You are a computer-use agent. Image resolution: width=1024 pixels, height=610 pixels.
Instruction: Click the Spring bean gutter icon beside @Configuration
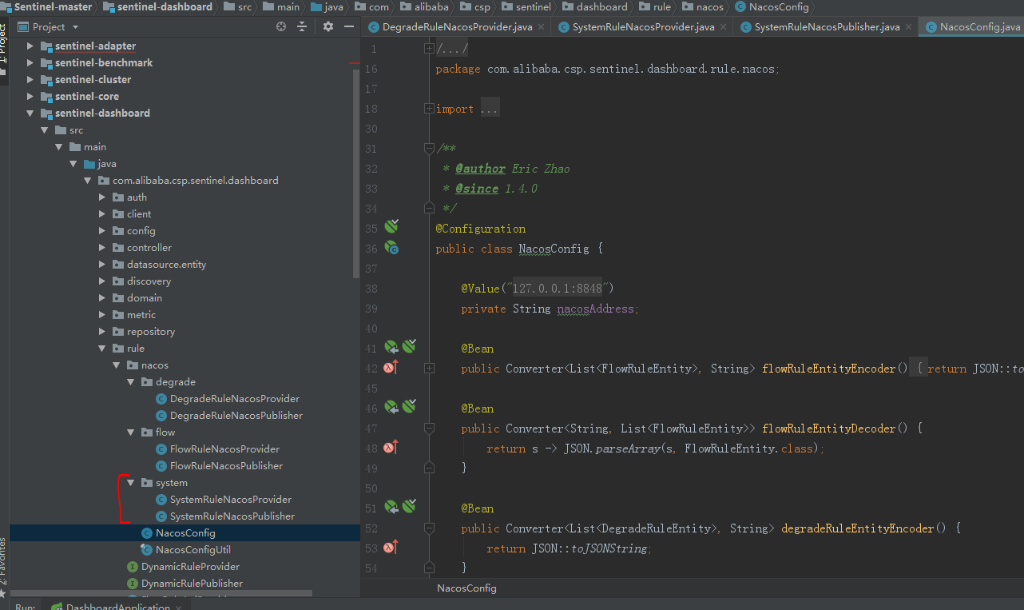(x=391, y=227)
